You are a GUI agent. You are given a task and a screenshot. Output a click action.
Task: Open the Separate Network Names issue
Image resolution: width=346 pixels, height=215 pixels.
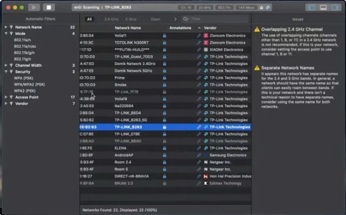tap(288, 68)
